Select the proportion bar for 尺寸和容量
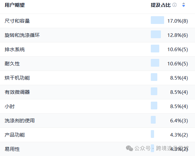 tap(157, 20)
